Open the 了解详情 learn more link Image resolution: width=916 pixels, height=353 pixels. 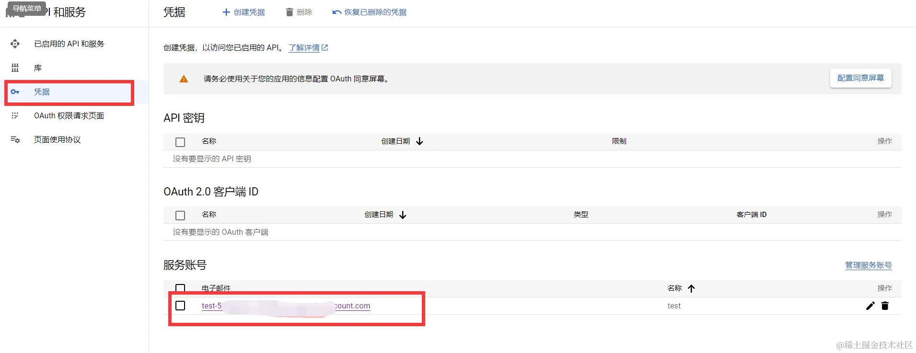(304, 48)
